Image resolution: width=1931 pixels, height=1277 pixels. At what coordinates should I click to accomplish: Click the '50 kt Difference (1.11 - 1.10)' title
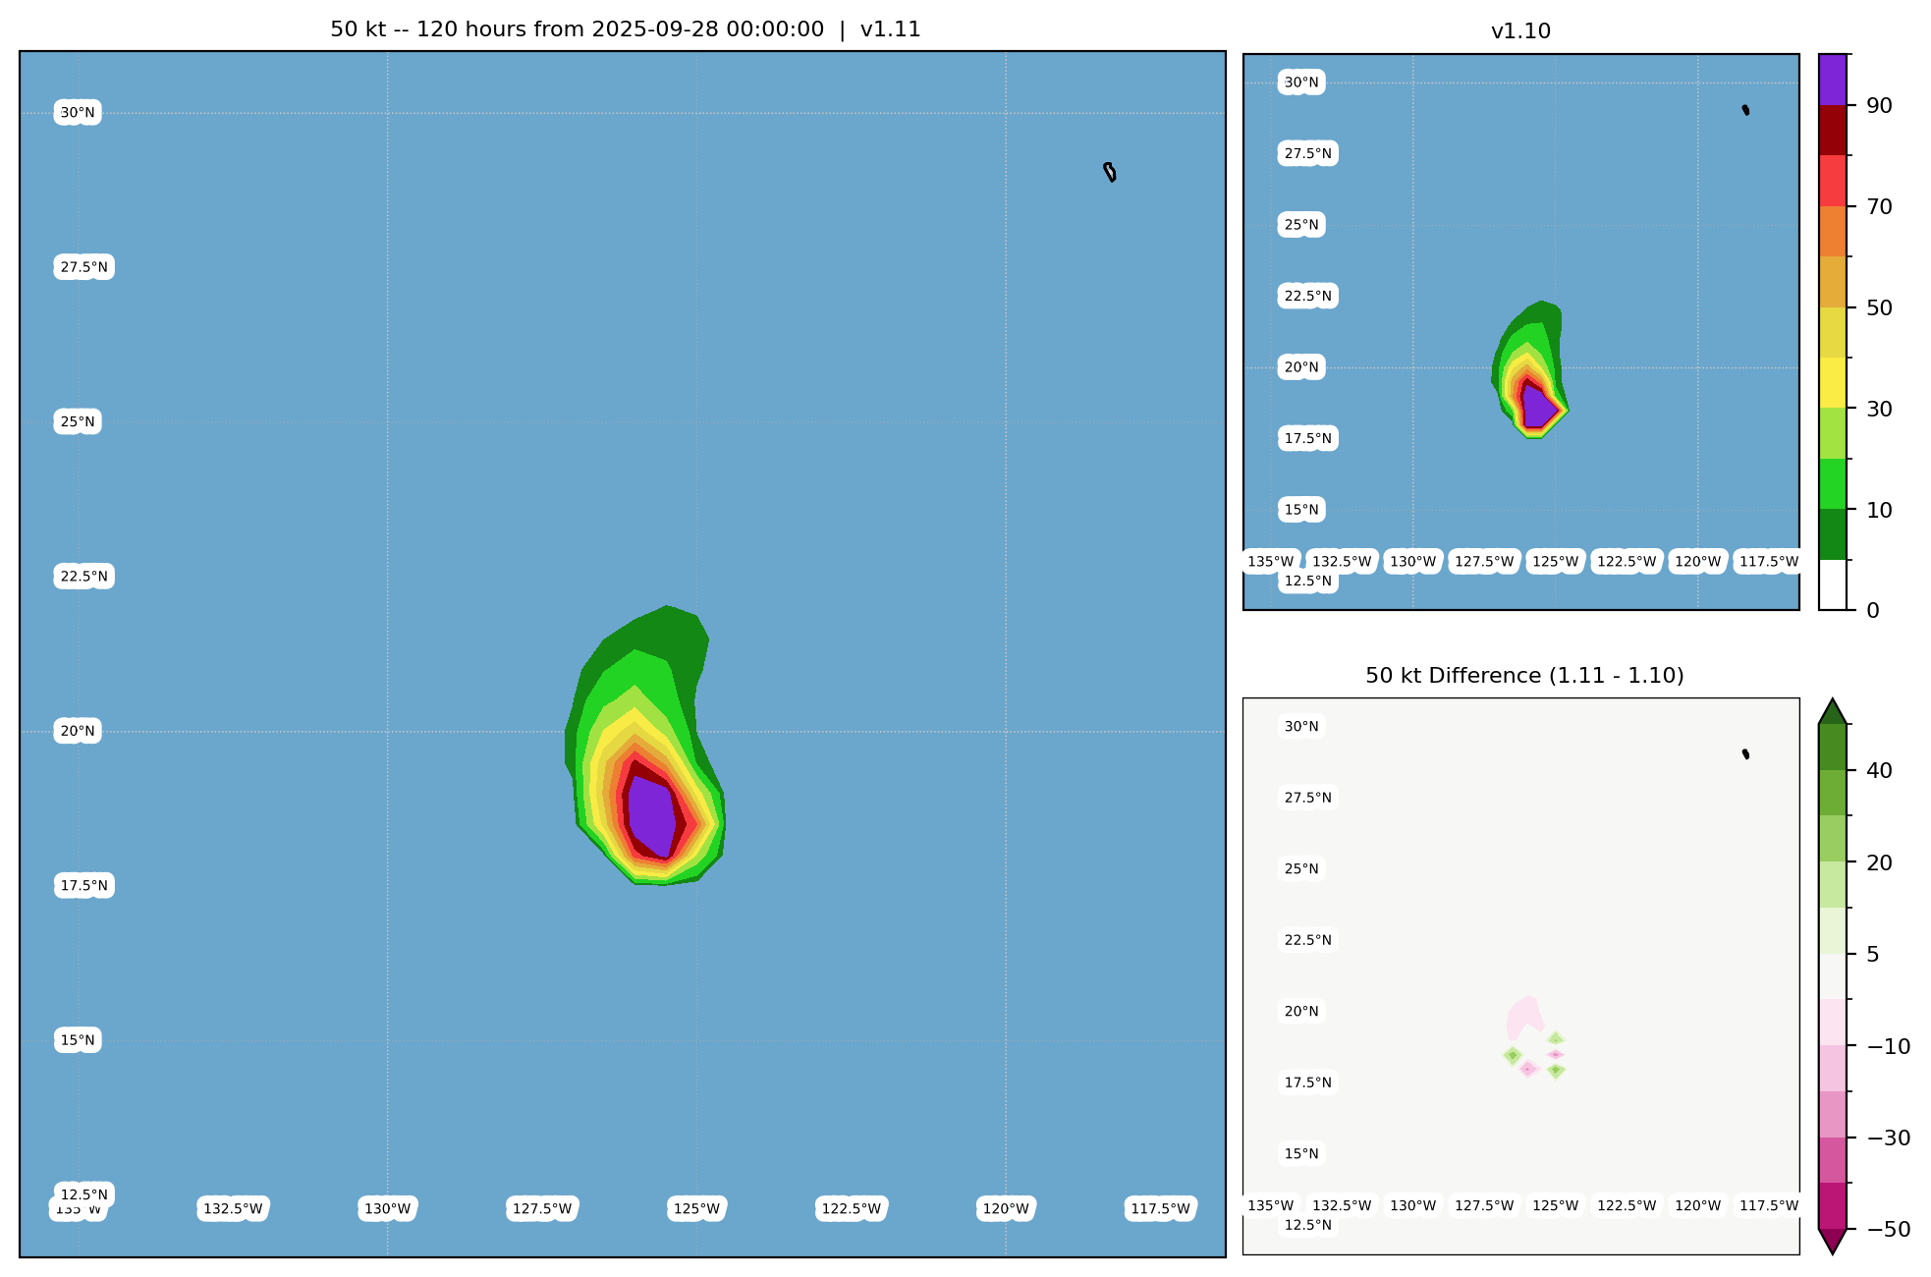pyautogui.click(x=1523, y=676)
